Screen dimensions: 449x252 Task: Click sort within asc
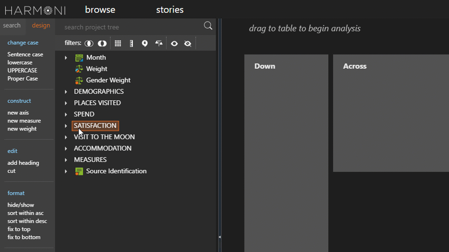pos(26,213)
